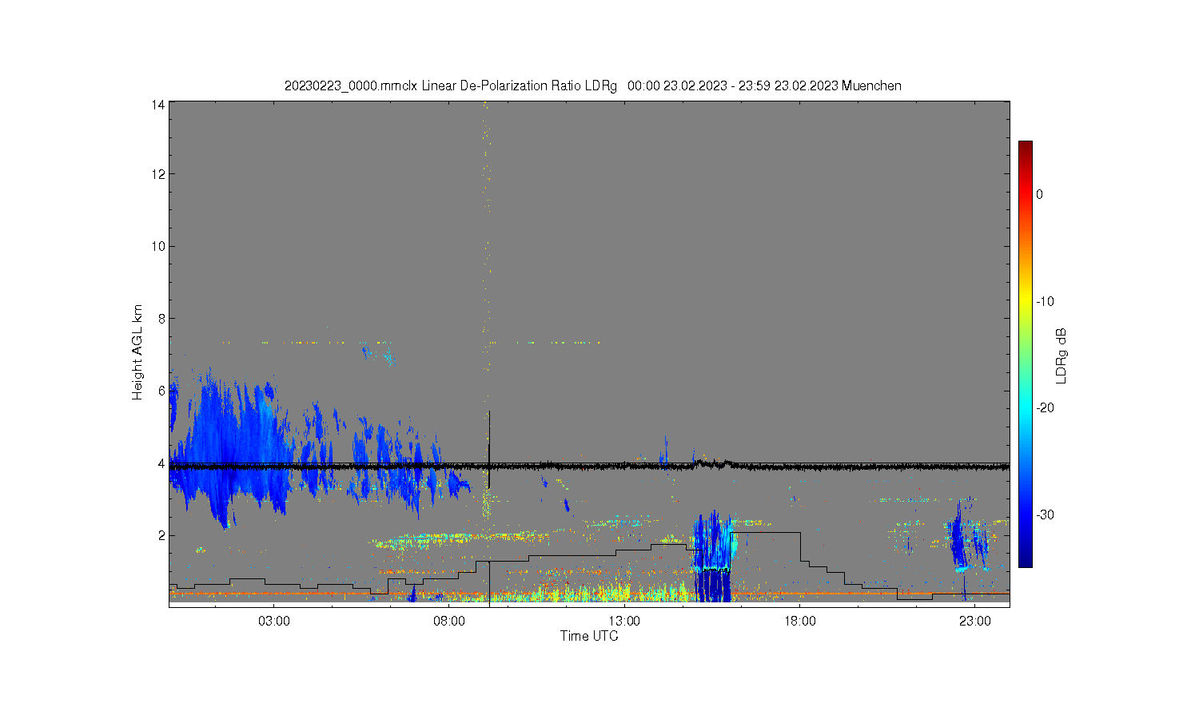Image resolution: width=1199 pixels, height=719 pixels.
Task: Click the 6 km height tick label
Action: click(161, 391)
